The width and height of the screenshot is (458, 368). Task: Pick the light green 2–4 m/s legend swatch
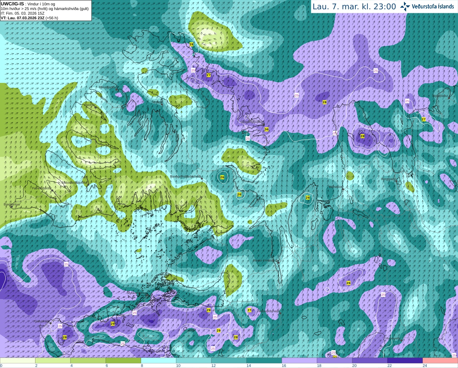53,360
